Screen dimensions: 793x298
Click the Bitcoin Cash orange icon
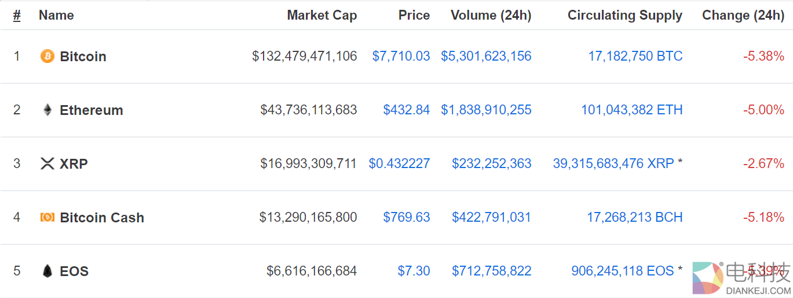point(47,217)
